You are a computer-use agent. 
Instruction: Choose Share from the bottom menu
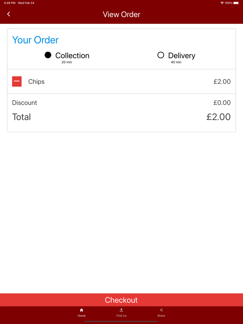coord(161,313)
